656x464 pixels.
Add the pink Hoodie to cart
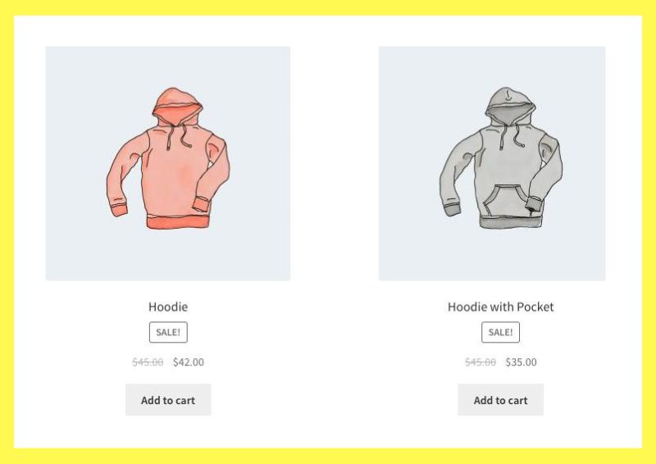[x=168, y=400]
